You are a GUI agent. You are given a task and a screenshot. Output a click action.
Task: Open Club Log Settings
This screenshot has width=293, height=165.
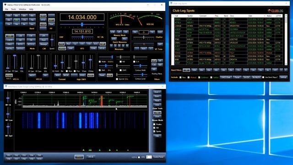[283, 77]
